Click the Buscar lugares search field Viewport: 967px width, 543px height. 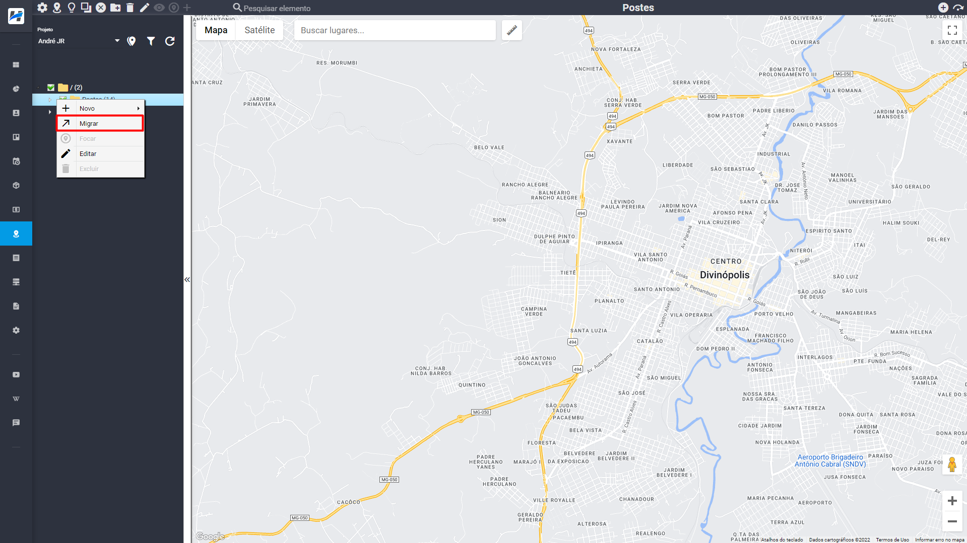coord(395,30)
